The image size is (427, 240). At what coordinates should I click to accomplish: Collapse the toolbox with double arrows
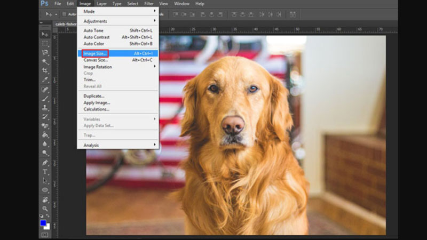(x=42, y=23)
